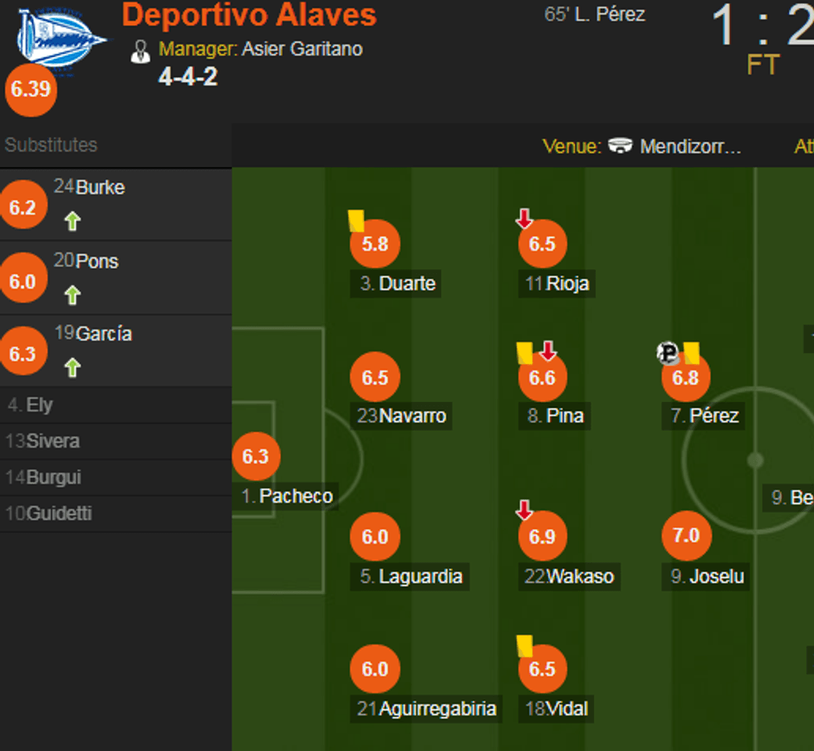The width and height of the screenshot is (814, 751).
Task: Open manager Asier Garitano's profile
Action: click(x=302, y=49)
